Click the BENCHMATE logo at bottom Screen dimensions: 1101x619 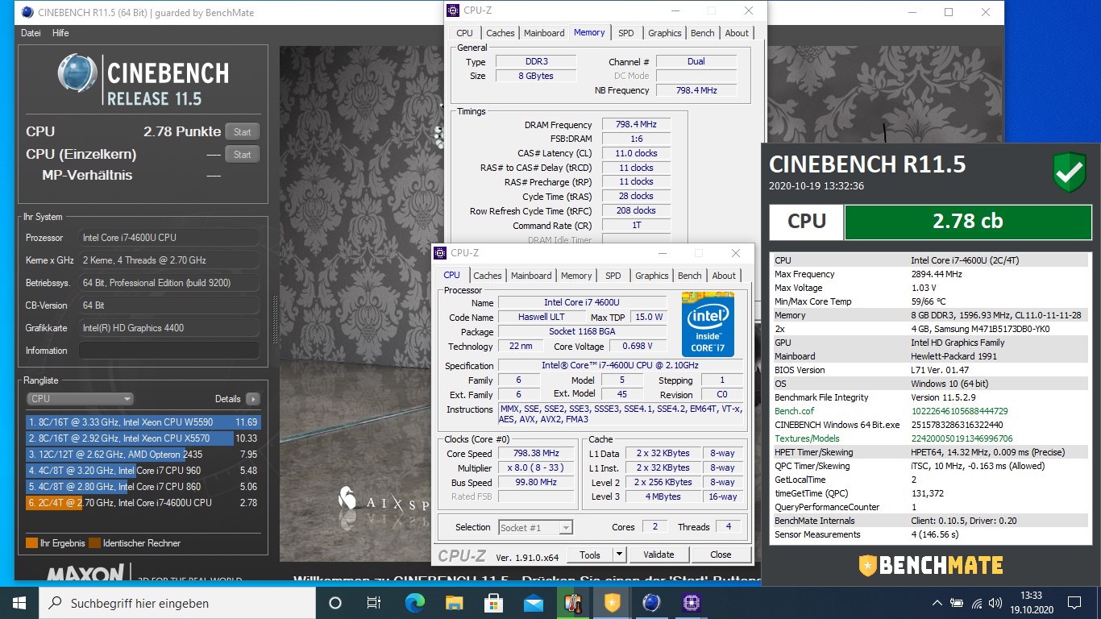930,565
